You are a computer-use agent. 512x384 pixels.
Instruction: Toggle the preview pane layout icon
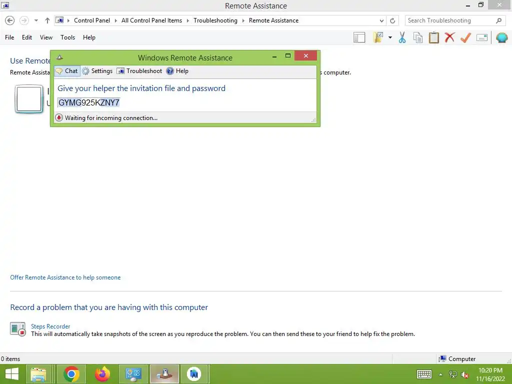359,37
